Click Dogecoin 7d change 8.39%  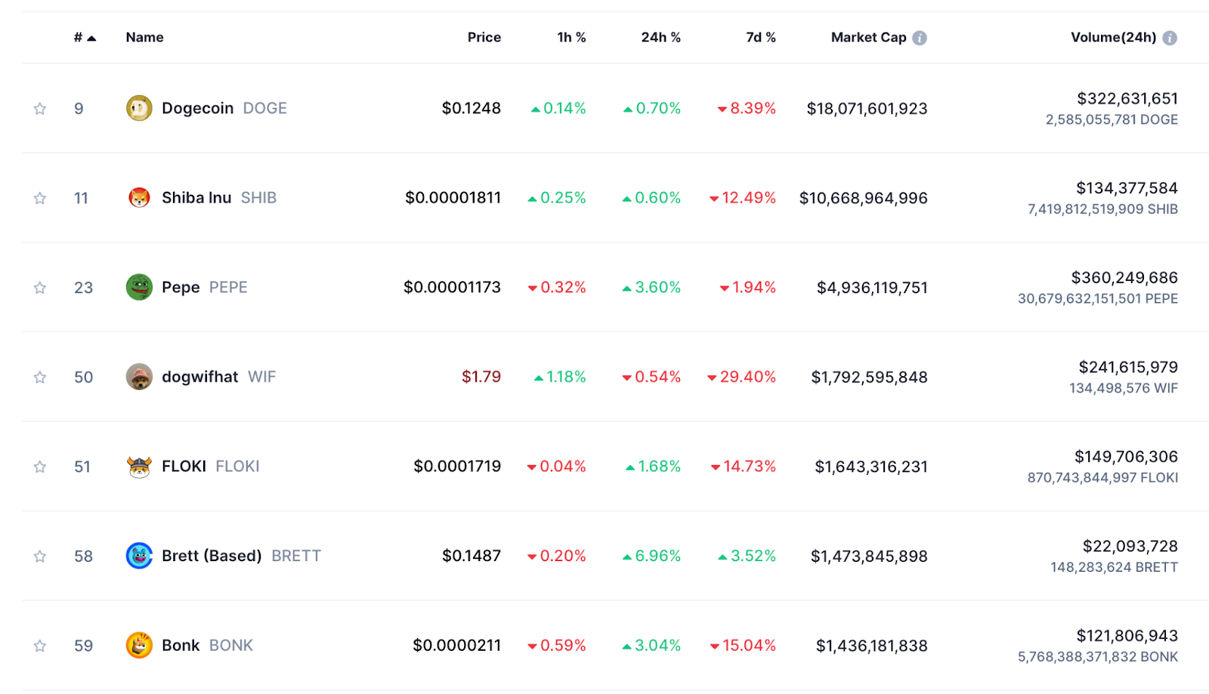[x=747, y=108]
